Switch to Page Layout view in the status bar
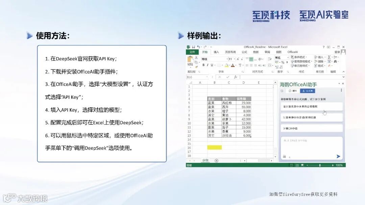Image resolution: width=365 pixels, height=205 pixels. pos(297,165)
